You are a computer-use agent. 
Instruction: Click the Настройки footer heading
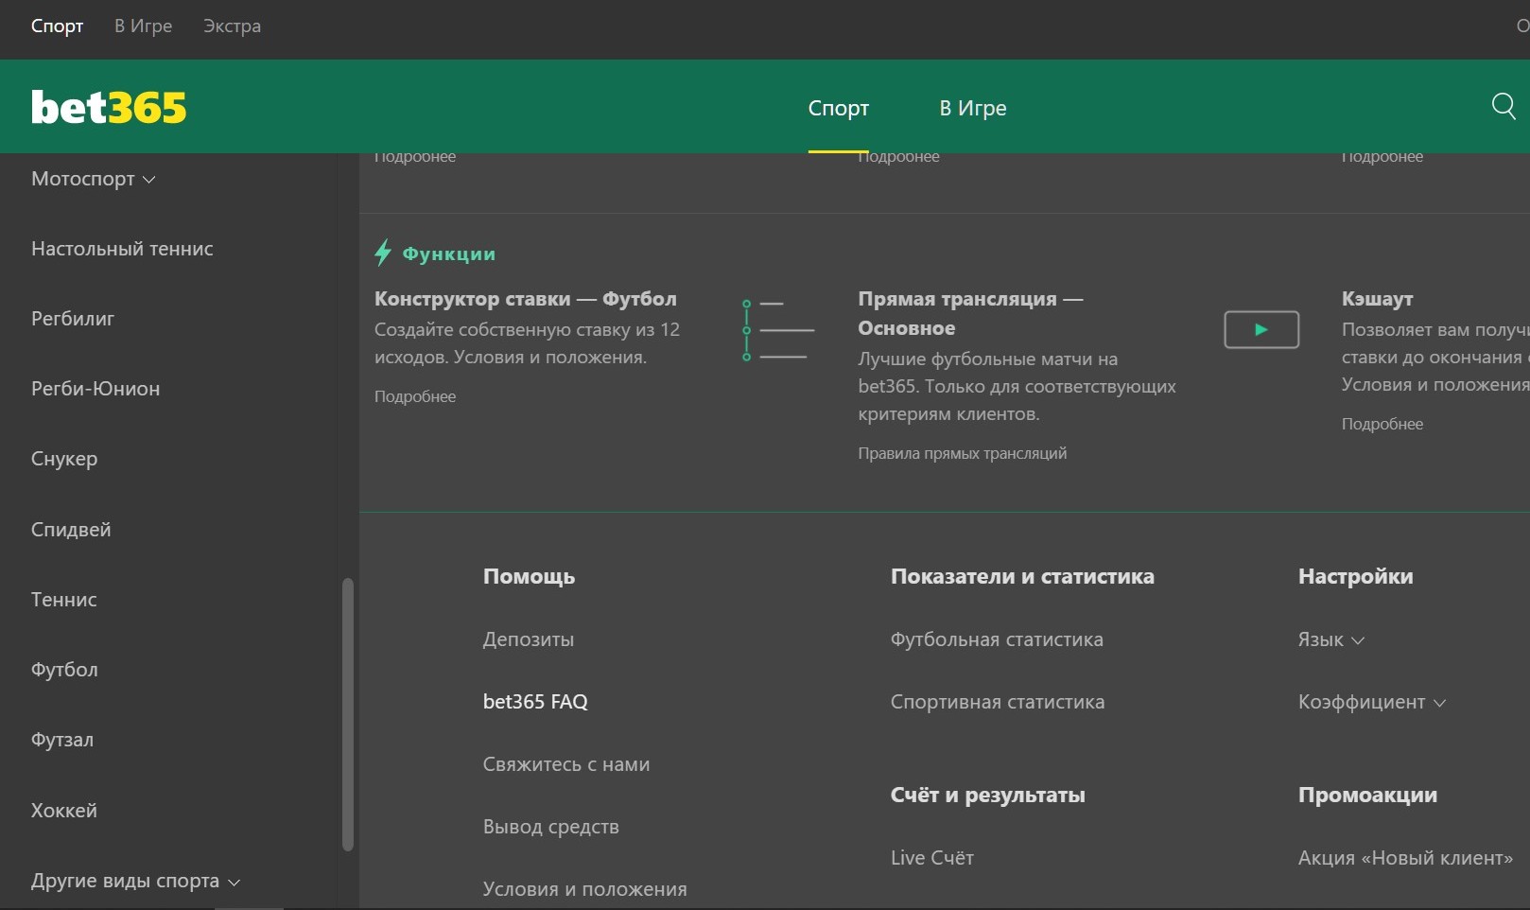(x=1356, y=577)
